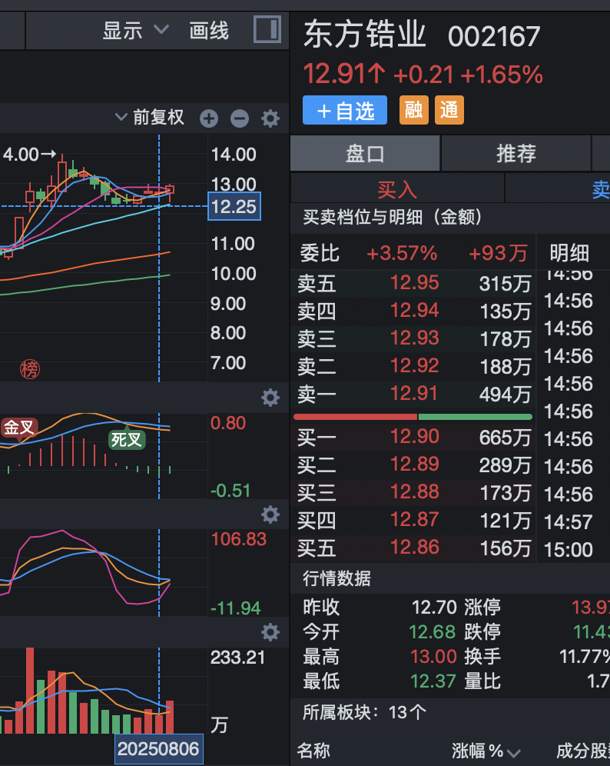Click the 买四 12.87 price row
The image size is (610, 766).
413,520
